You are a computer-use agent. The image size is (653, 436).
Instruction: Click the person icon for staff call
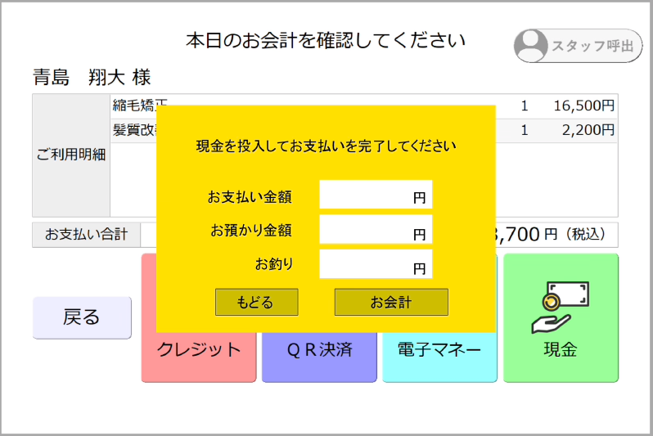point(533,46)
